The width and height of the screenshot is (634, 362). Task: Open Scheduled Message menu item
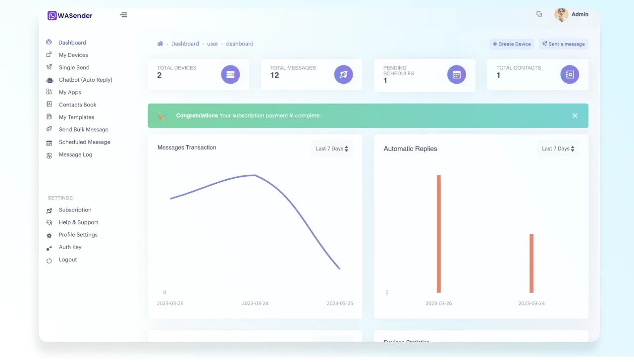click(85, 142)
